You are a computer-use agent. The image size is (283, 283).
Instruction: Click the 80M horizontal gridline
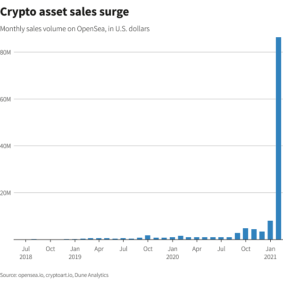141,52
